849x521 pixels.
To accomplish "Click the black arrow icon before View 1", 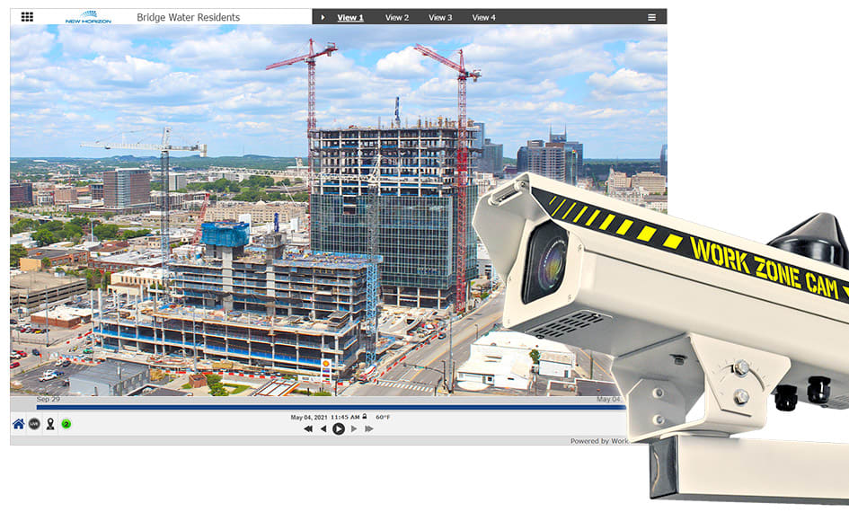I will point(322,17).
